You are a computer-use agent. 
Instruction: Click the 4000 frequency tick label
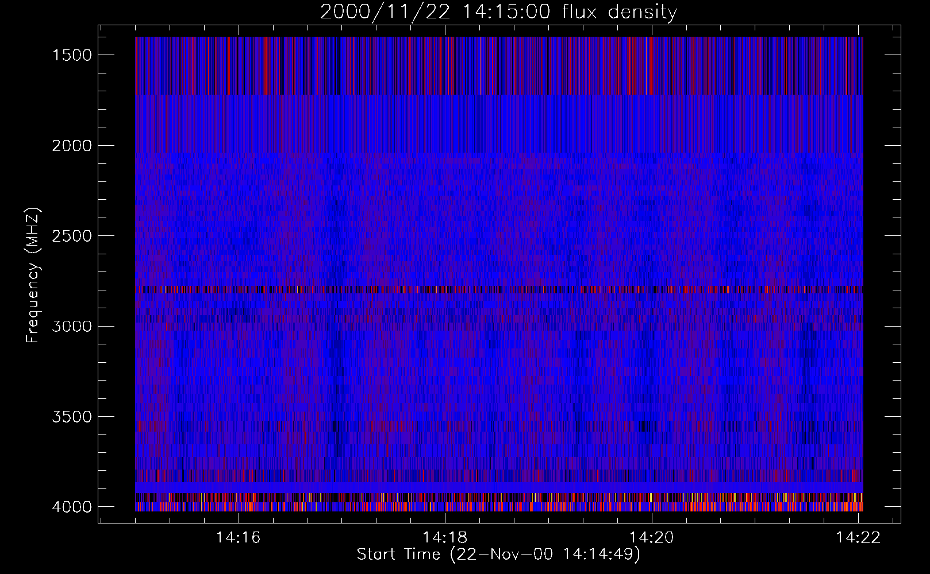(72, 507)
